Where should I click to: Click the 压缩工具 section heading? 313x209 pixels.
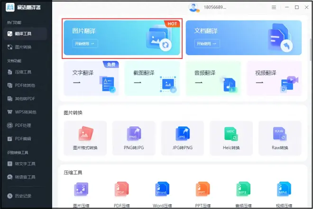[73, 172]
